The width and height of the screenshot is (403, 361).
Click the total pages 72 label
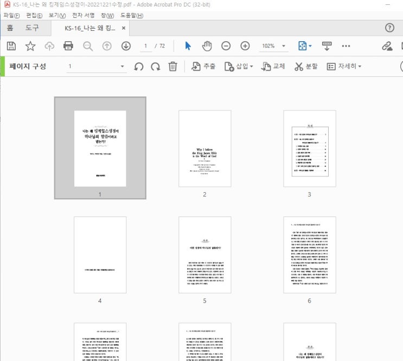[162, 46]
